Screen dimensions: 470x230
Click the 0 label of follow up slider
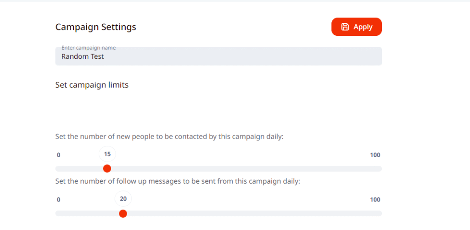pyautogui.click(x=59, y=200)
